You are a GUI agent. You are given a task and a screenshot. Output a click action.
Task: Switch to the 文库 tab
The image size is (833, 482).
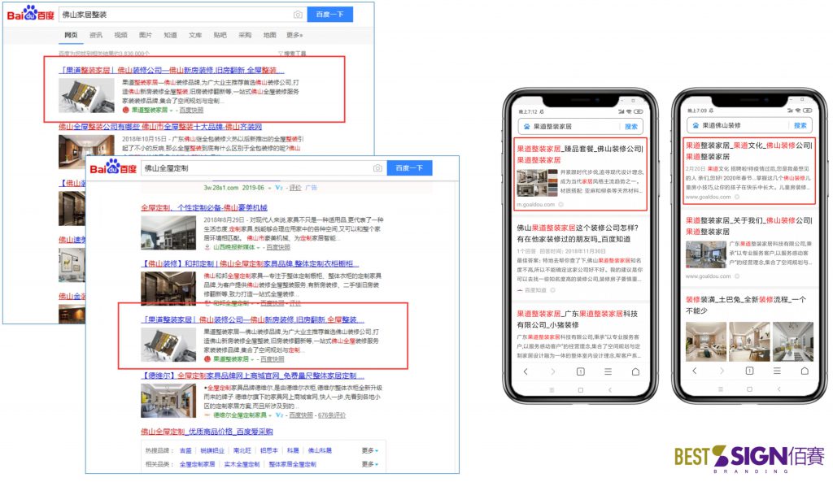click(x=195, y=35)
